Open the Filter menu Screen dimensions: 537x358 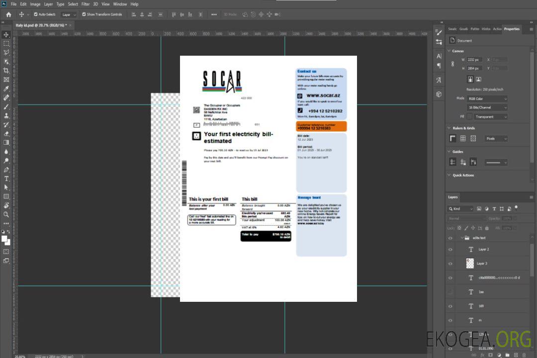[86, 4]
